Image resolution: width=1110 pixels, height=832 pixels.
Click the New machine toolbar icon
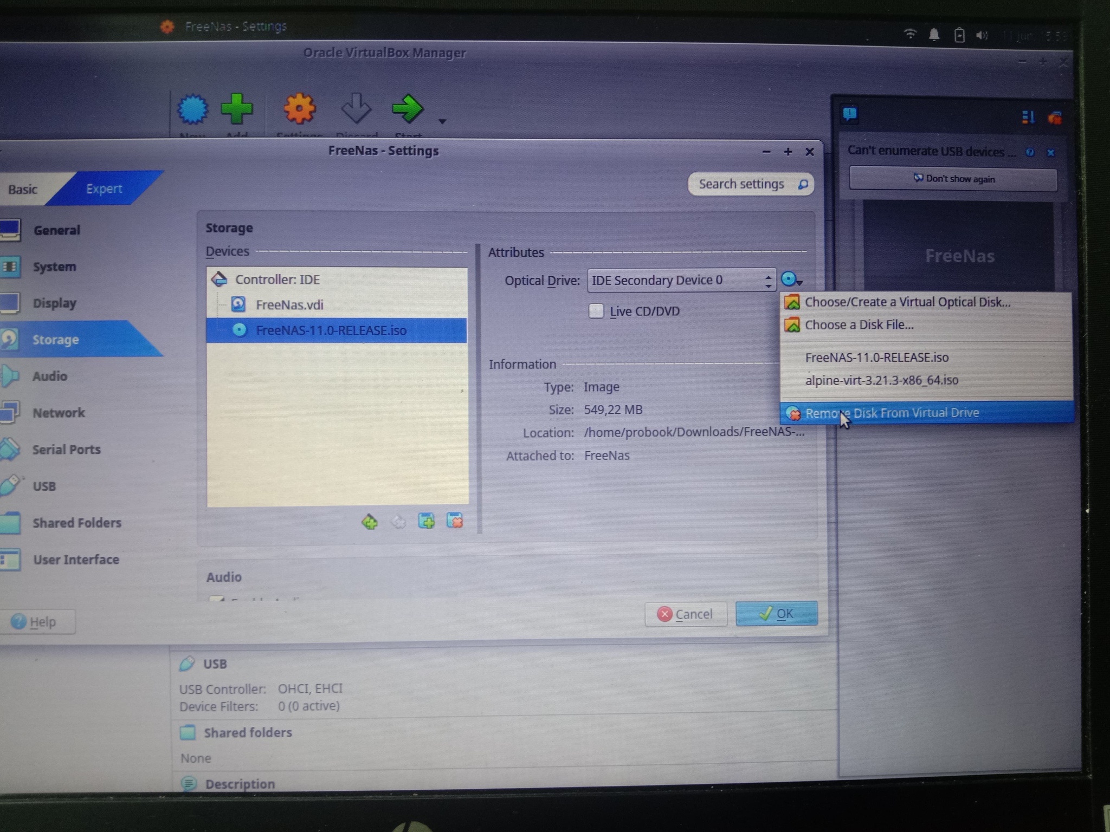192,109
